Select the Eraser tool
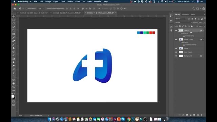 tap(14, 55)
